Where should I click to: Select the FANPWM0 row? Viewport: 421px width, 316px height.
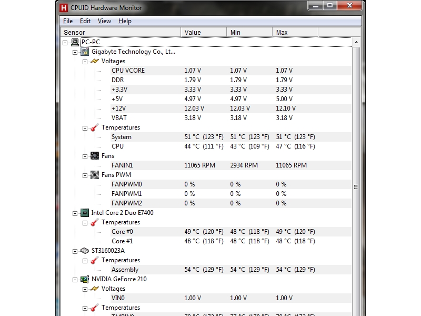231,184
